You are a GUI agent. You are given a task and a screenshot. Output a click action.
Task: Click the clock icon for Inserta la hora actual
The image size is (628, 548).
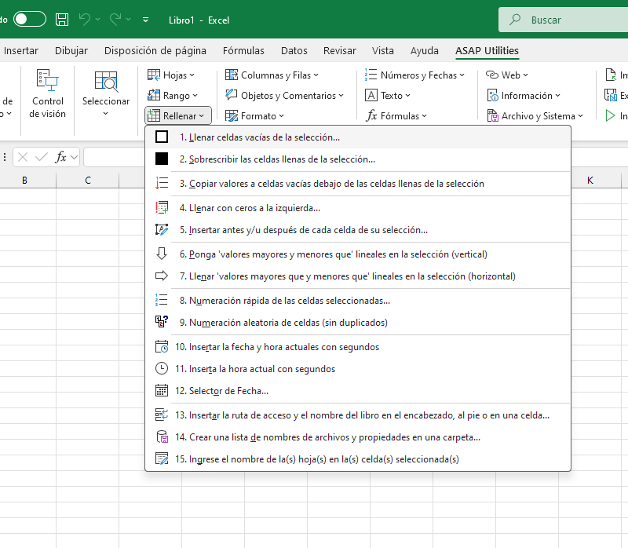pos(162,368)
